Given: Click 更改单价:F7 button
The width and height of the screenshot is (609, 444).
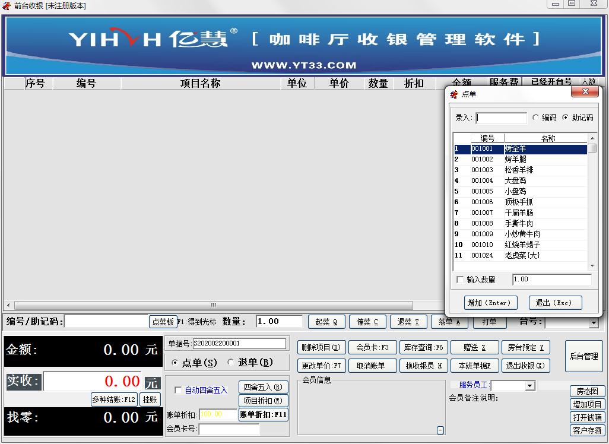Looking at the screenshot, I should click(x=321, y=366).
